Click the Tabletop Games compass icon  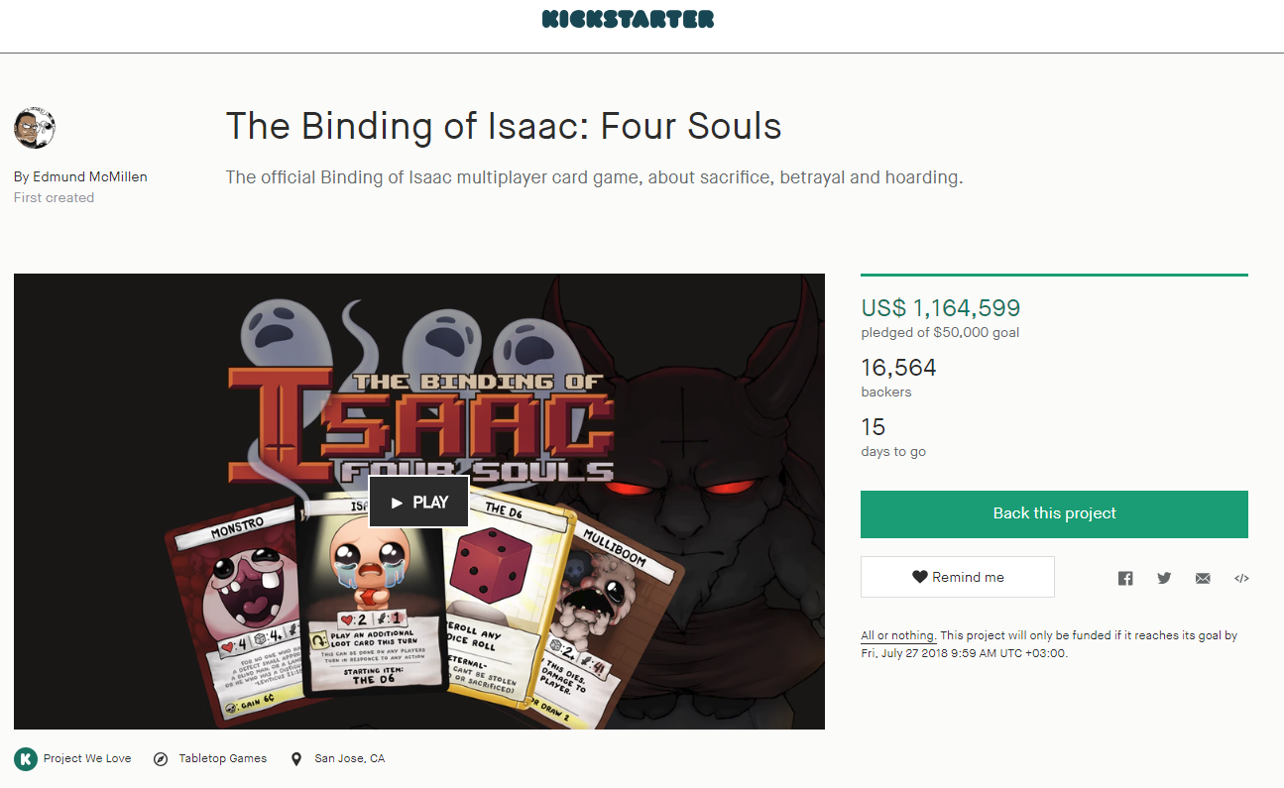[x=161, y=759]
